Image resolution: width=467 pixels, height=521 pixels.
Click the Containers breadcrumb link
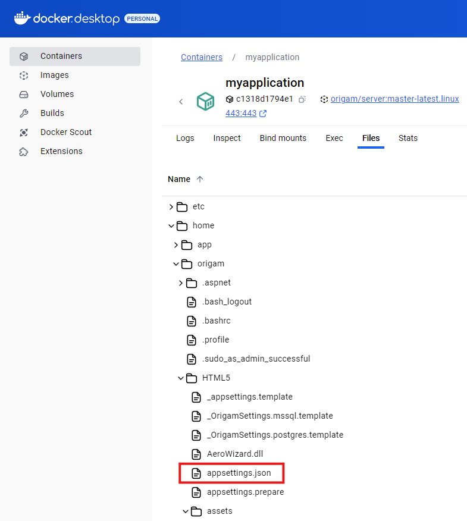click(x=202, y=57)
